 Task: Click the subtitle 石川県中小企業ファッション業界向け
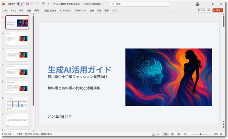pyautogui.click(x=77, y=77)
